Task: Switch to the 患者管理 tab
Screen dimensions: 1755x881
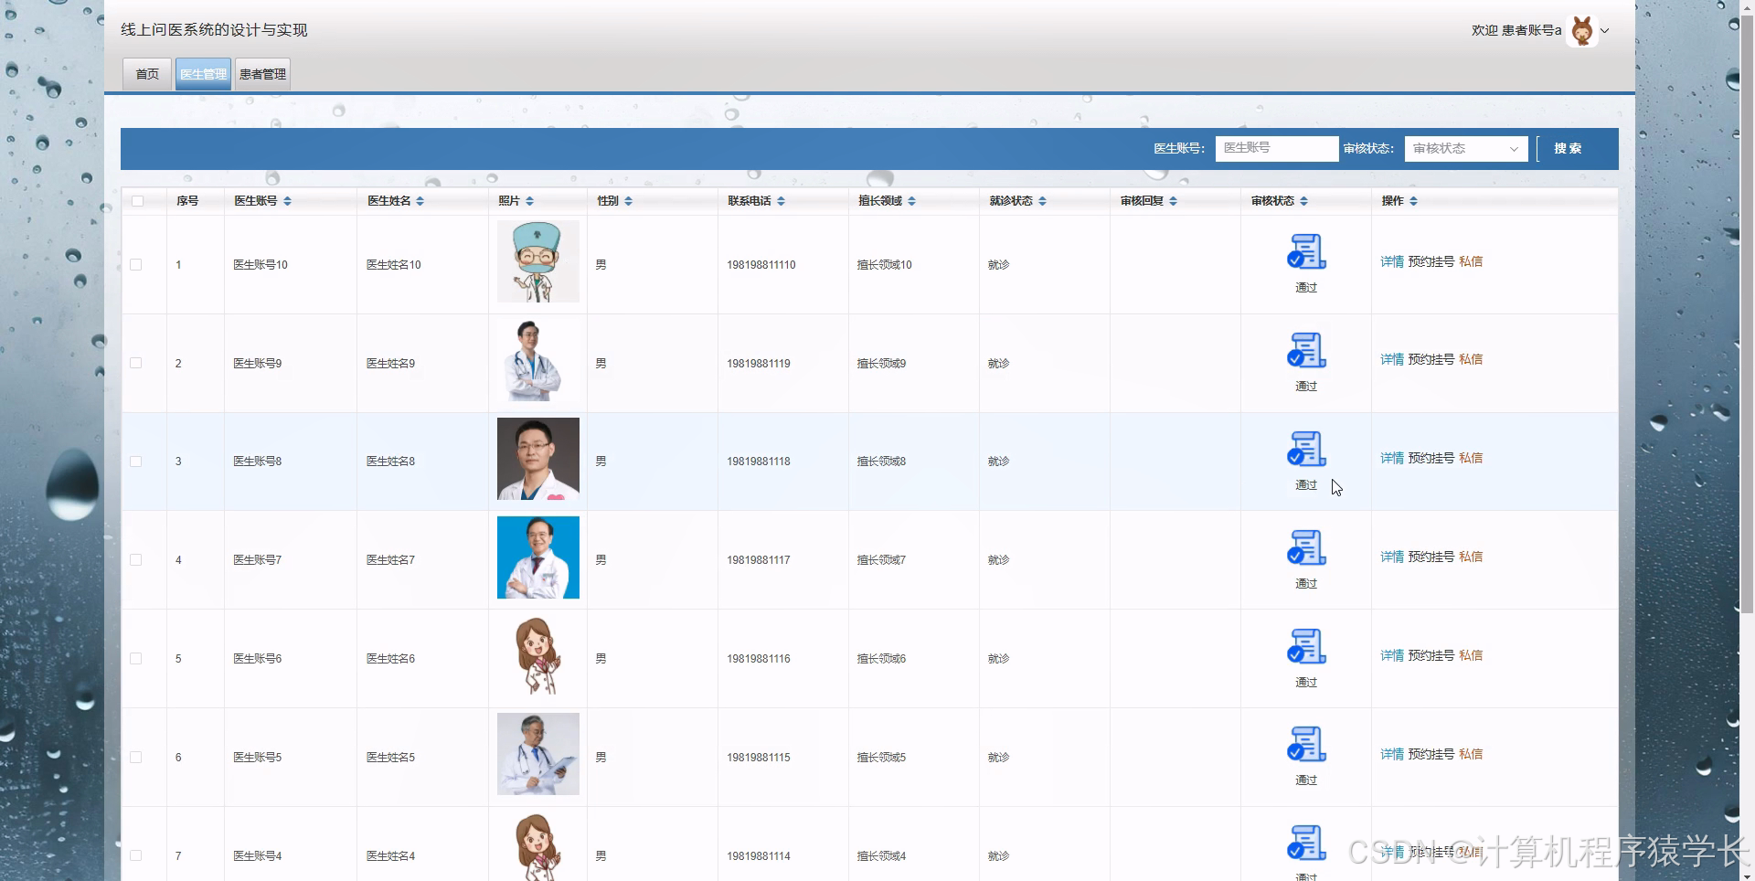Action: (x=262, y=74)
